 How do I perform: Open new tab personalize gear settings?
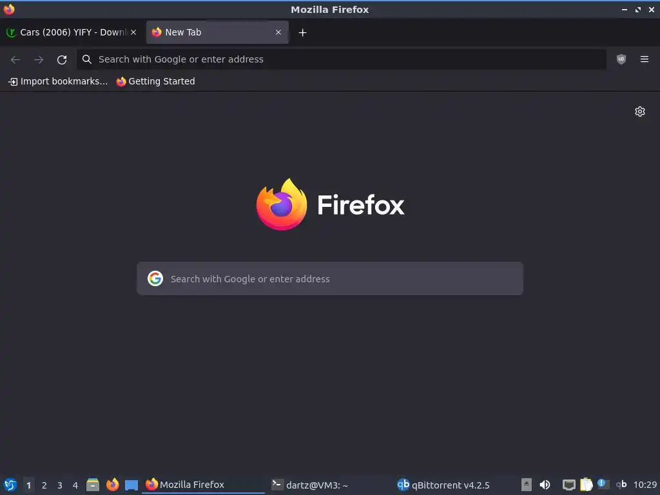[640, 112]
